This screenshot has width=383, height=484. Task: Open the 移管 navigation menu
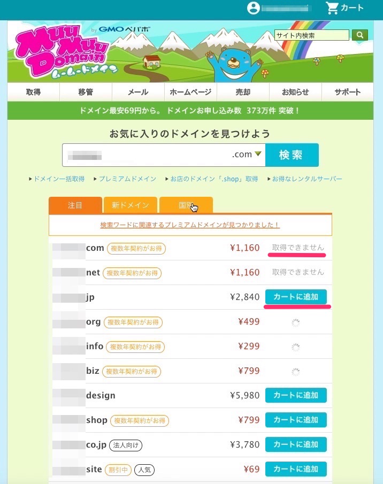click(86, 92)
